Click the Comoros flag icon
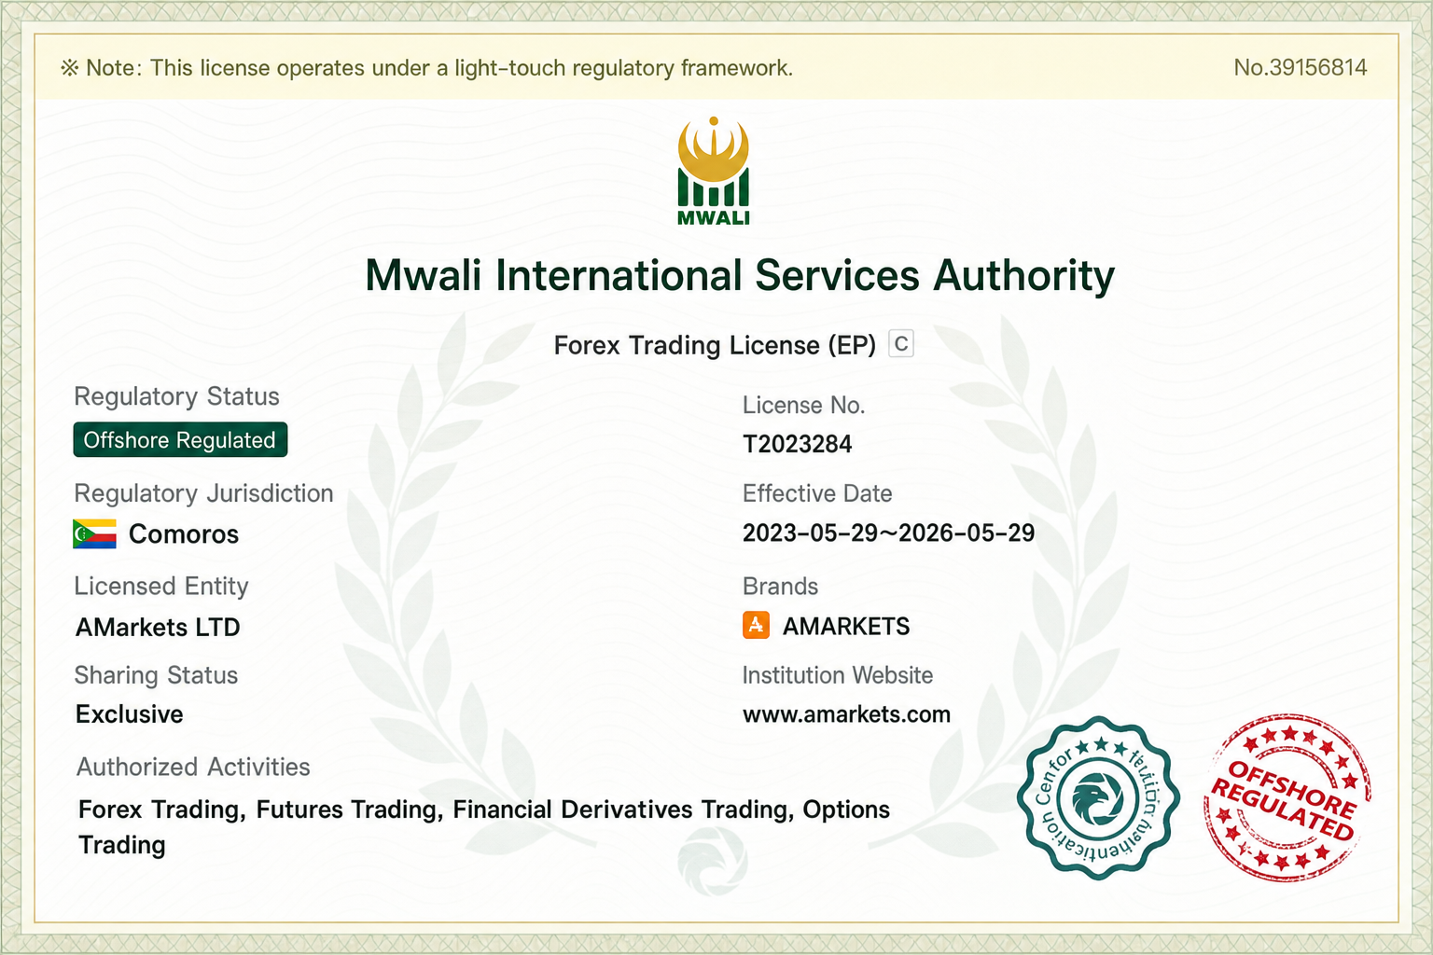 pos(94,534)
